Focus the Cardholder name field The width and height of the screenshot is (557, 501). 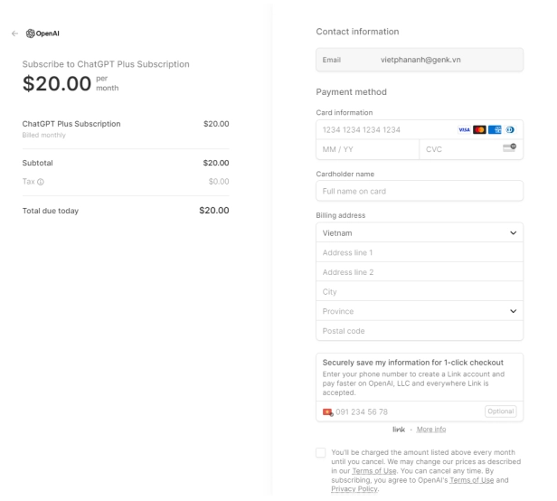(420, 191)
